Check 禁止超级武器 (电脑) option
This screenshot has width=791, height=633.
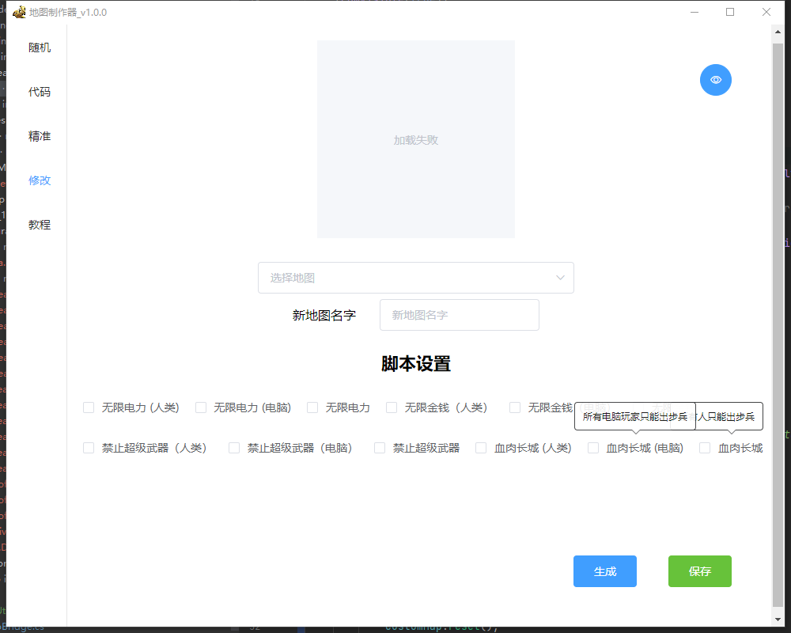(234, 447)
